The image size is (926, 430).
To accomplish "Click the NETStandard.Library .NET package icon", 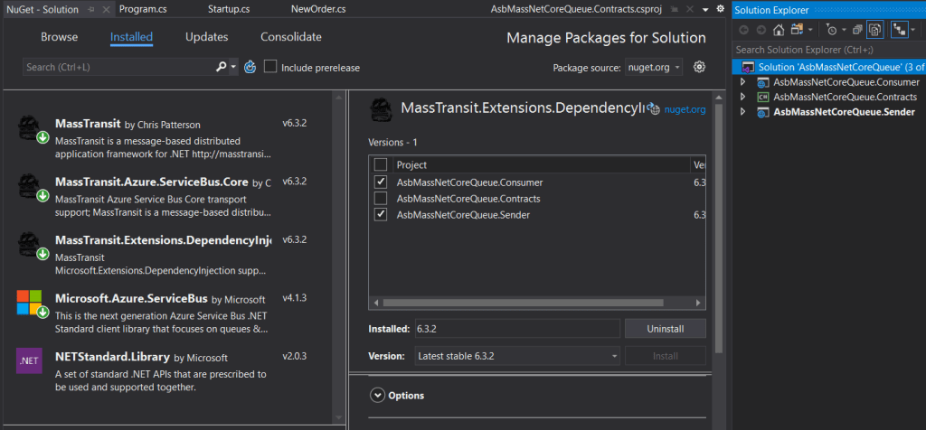I will point(30,361).
